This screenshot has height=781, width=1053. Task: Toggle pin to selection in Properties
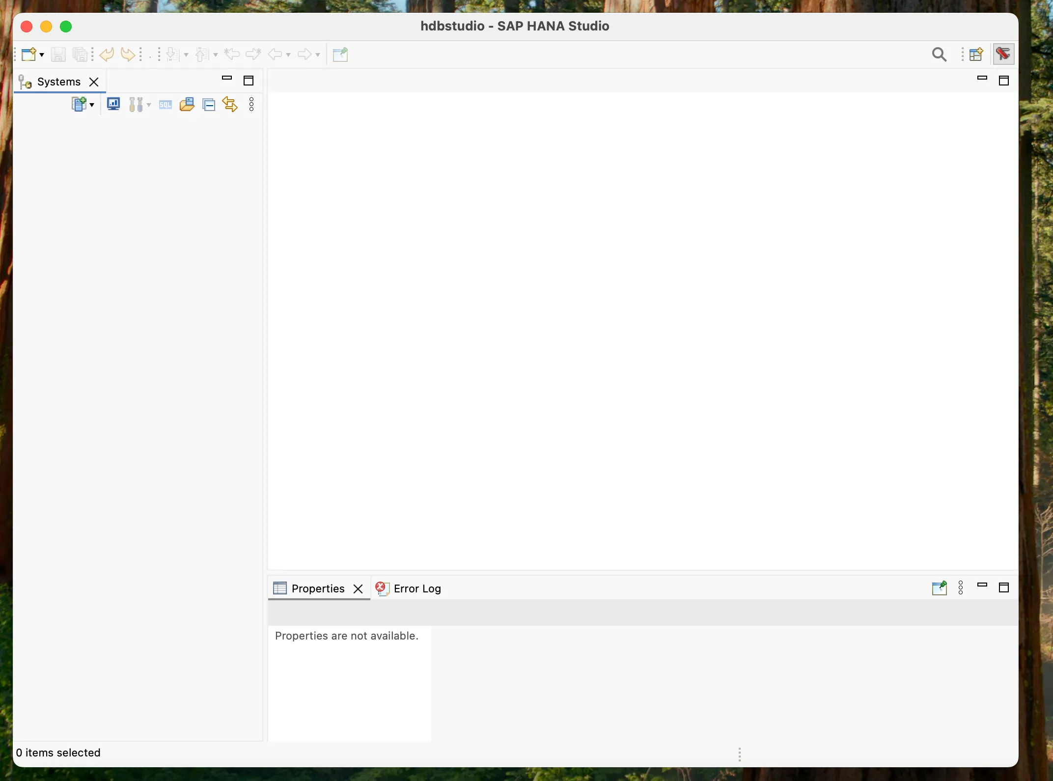pos(939,587)
